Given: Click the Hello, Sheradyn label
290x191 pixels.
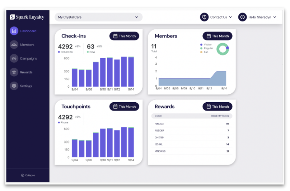Looking at the screenshot, I should tap(259, 17).
